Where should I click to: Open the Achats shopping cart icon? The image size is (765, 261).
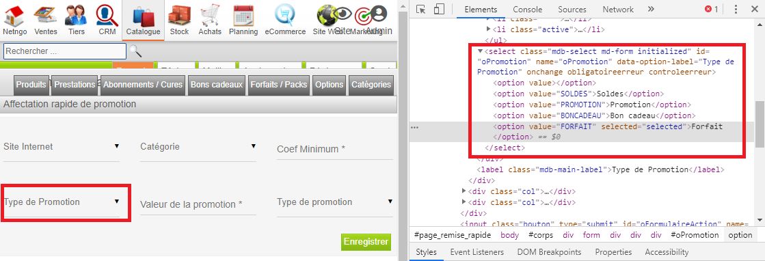pos(210,15)
